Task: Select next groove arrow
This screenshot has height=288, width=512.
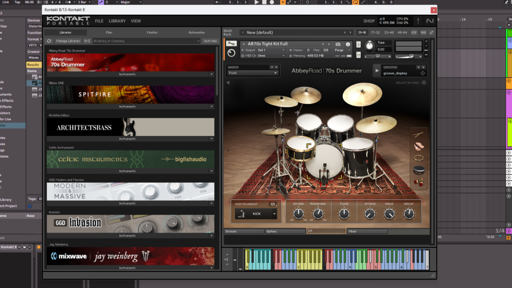Action: [x=424, y=68]
